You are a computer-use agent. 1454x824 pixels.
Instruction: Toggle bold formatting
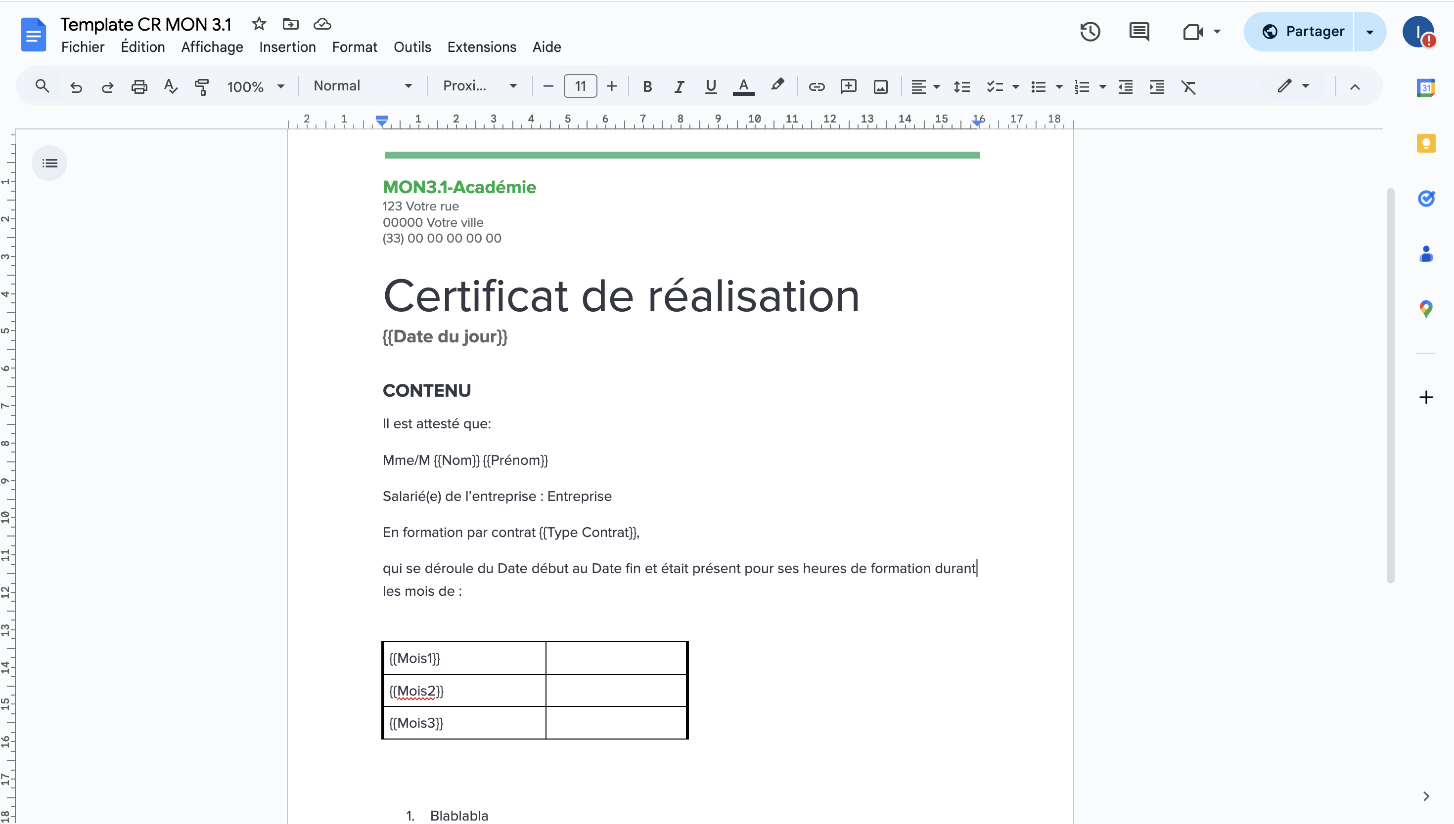647,86
